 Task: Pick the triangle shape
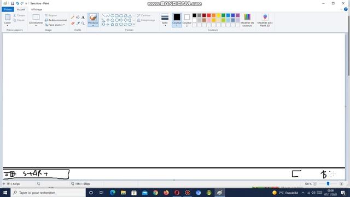point(130,16)
